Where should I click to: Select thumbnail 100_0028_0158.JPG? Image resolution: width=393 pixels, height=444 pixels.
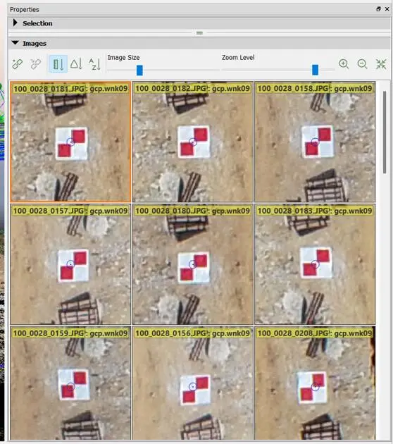click(x=315, y=142)
